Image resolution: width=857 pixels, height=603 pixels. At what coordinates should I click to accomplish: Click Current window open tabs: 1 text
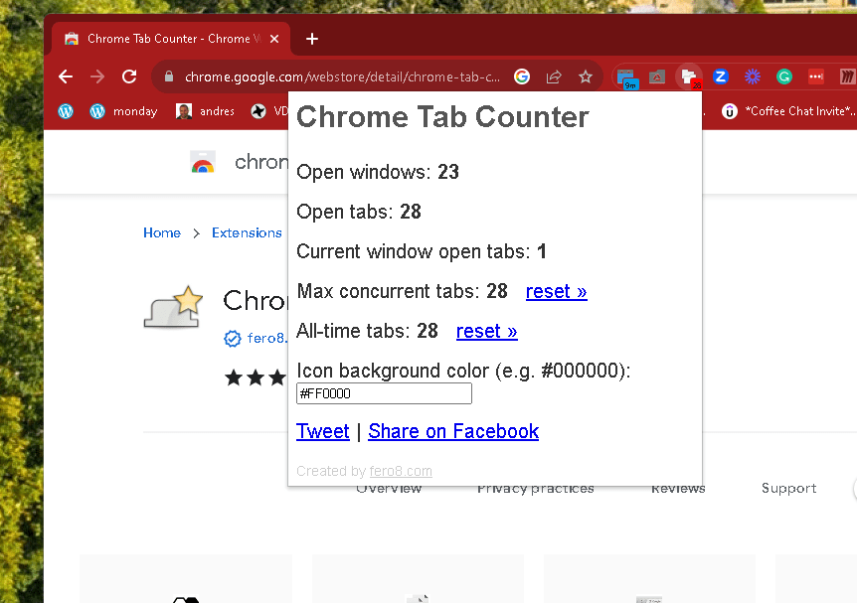[422, 251]
